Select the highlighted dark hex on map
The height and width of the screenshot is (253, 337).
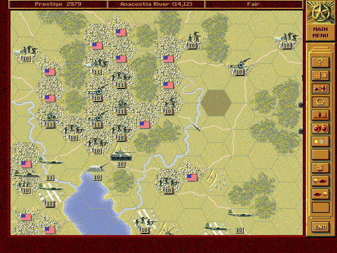(x=216, y=102)
